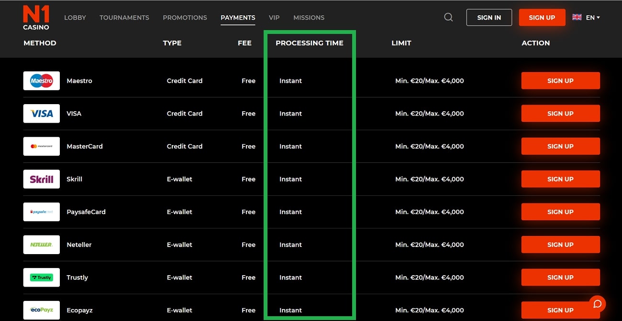Click Sign Up in the Trustly row

point(560,278)
